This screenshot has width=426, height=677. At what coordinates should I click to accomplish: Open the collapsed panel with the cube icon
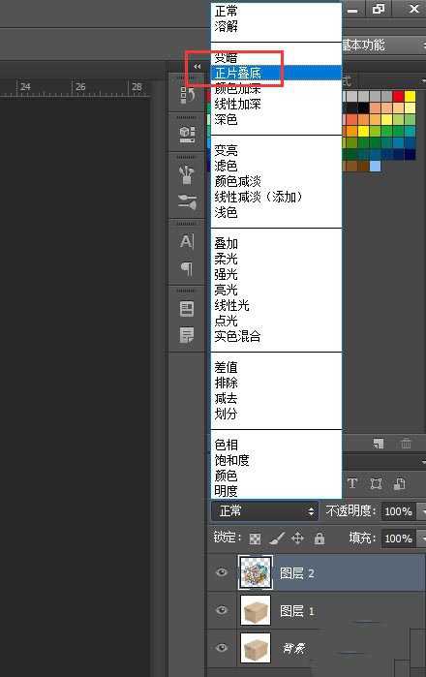click(187, 135)
